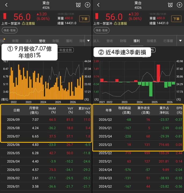Image resolution: width=184 pixels, height=193 pixels.
Task: Tap the 累計YoY column header
Action: (84, 110)
